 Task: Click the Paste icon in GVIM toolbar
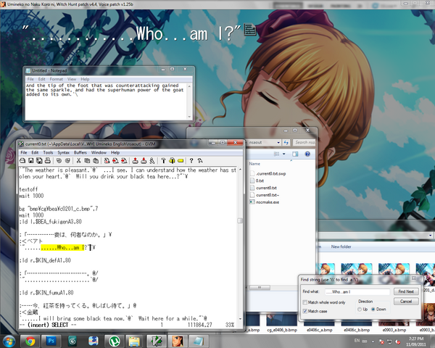pyautogui.click(x=96, y=160)
